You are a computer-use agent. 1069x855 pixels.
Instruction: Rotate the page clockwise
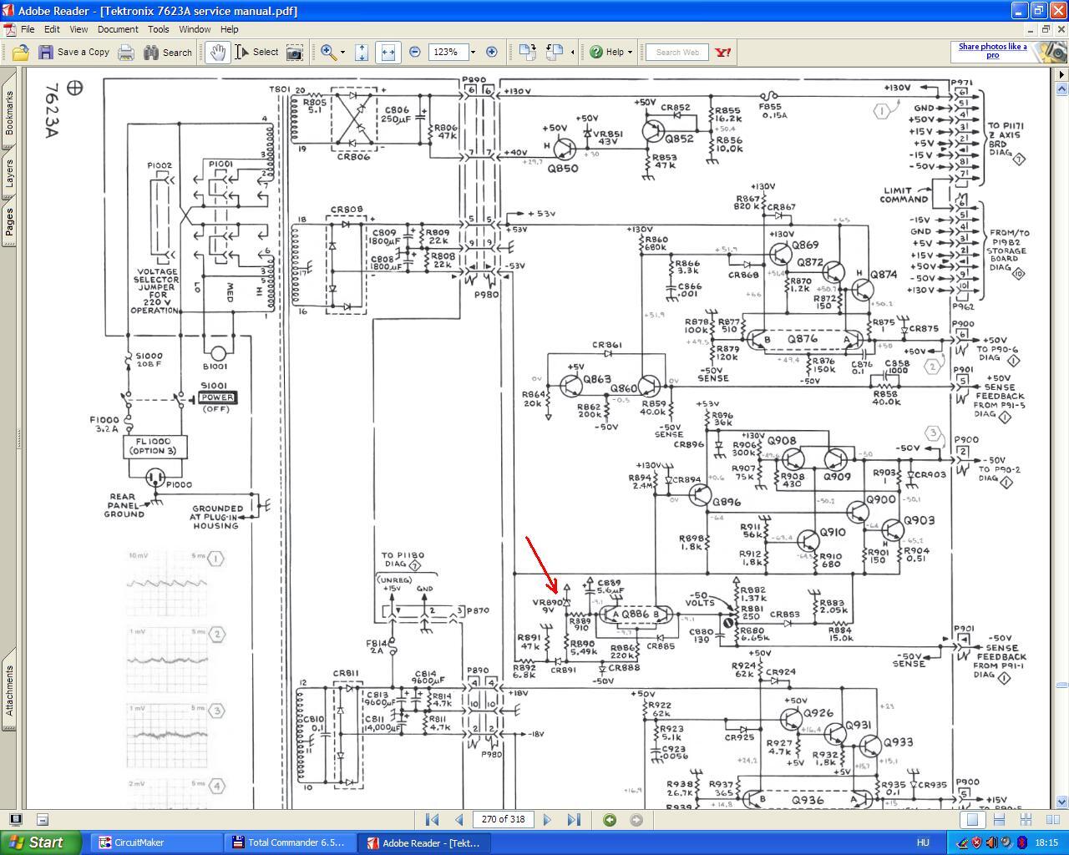pos(527,52)
